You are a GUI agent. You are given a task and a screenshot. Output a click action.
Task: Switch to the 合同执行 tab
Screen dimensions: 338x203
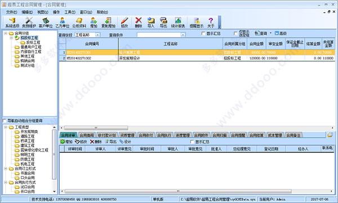coord(164,135)
